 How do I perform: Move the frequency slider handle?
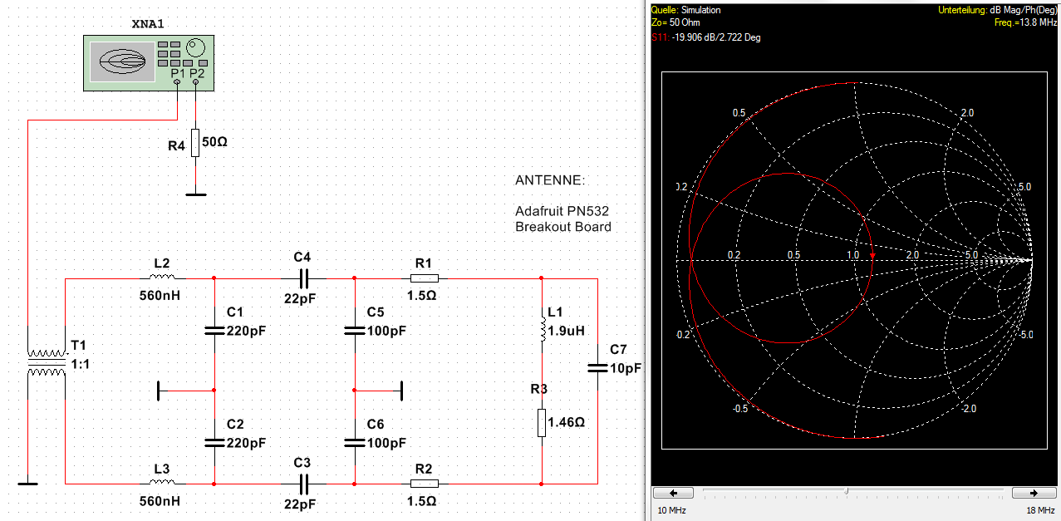pyautogui.click(x=847, y=492)
